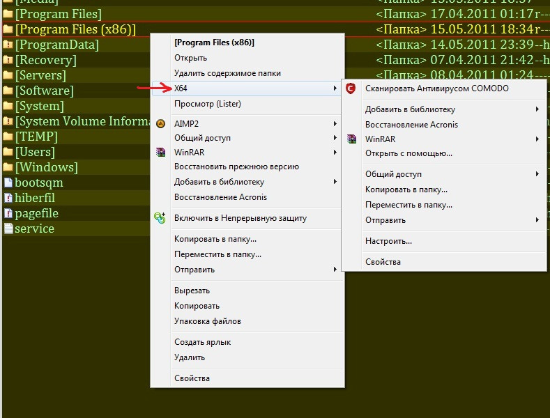
Task: Choose Восстановление Acronis in main menu
Action: tap(220, 197)
